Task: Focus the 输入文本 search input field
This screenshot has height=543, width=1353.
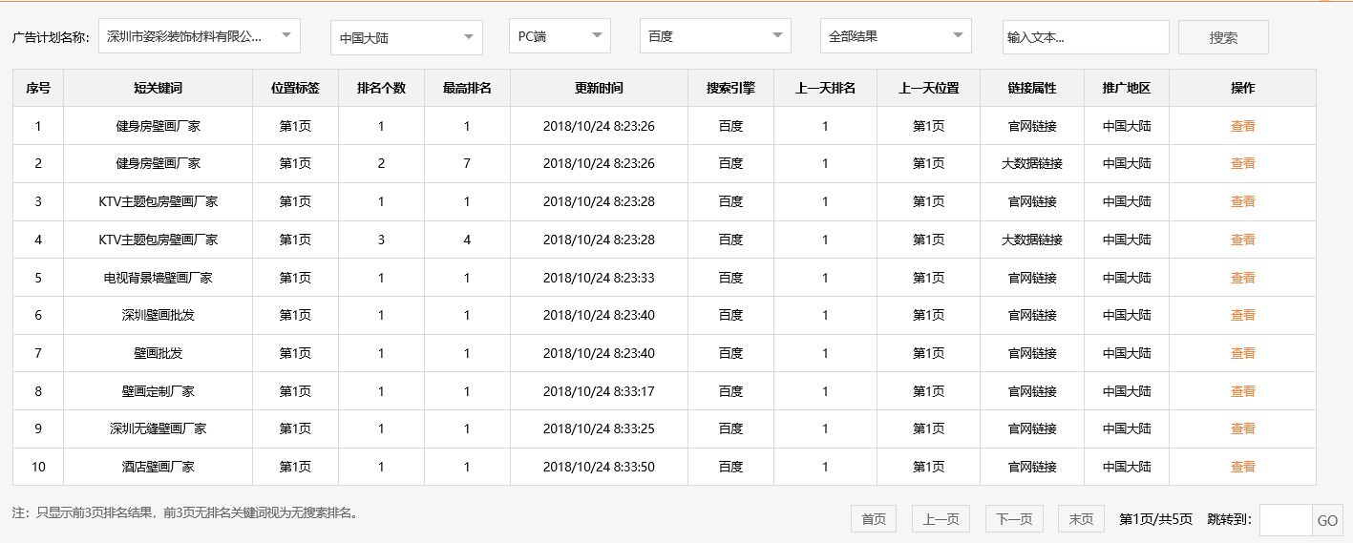Action: click(x=1086, y=37)
